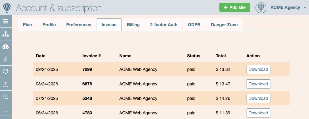Download invoice 7099
The image size is (309, 119).
(x=258, y=69)
